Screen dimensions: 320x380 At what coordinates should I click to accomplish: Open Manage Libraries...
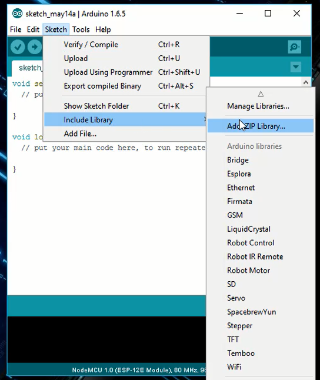[x=261, y=106]
